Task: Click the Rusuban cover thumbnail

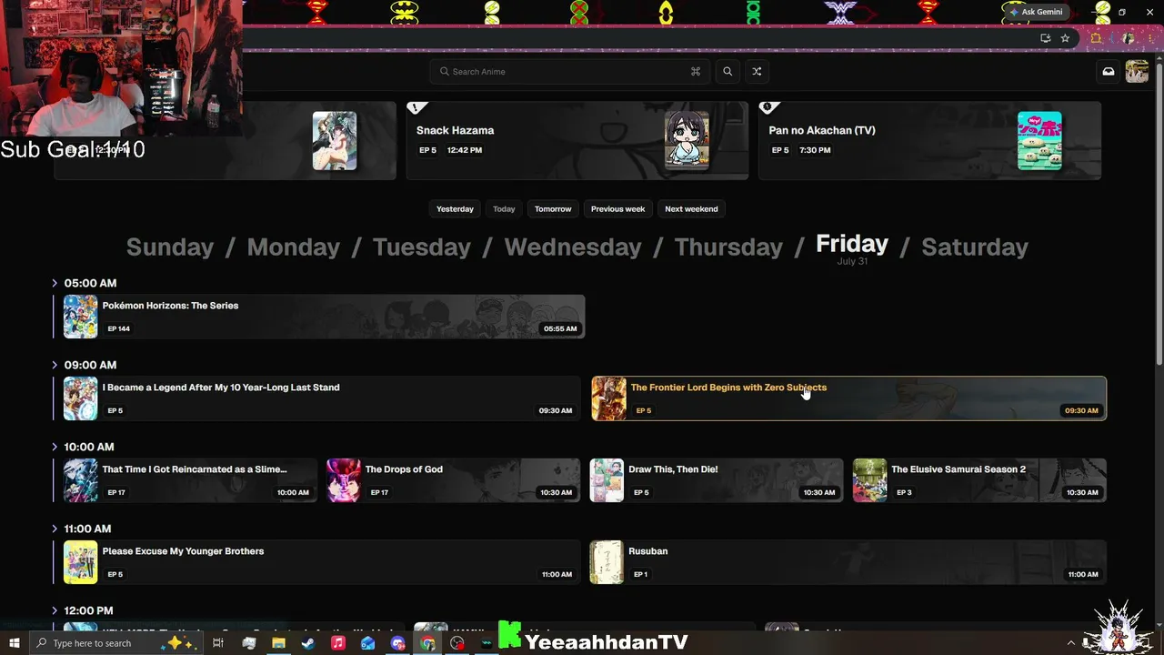Action: point(607,562)
